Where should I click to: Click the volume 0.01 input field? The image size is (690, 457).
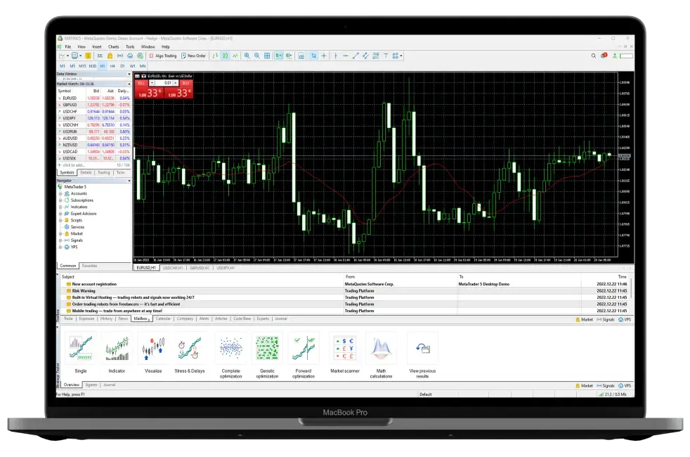[x=164, y=83]
